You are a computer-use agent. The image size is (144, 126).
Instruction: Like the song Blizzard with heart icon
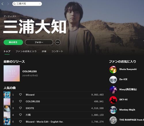20,95
